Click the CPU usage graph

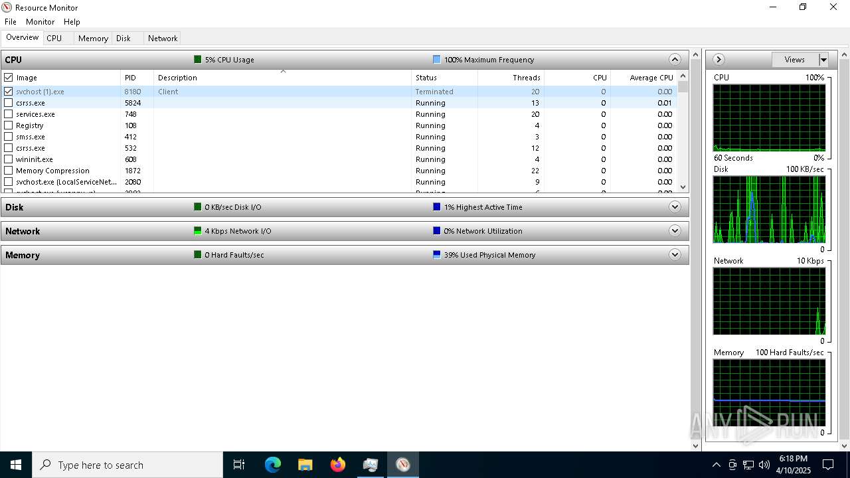[769, 118]
